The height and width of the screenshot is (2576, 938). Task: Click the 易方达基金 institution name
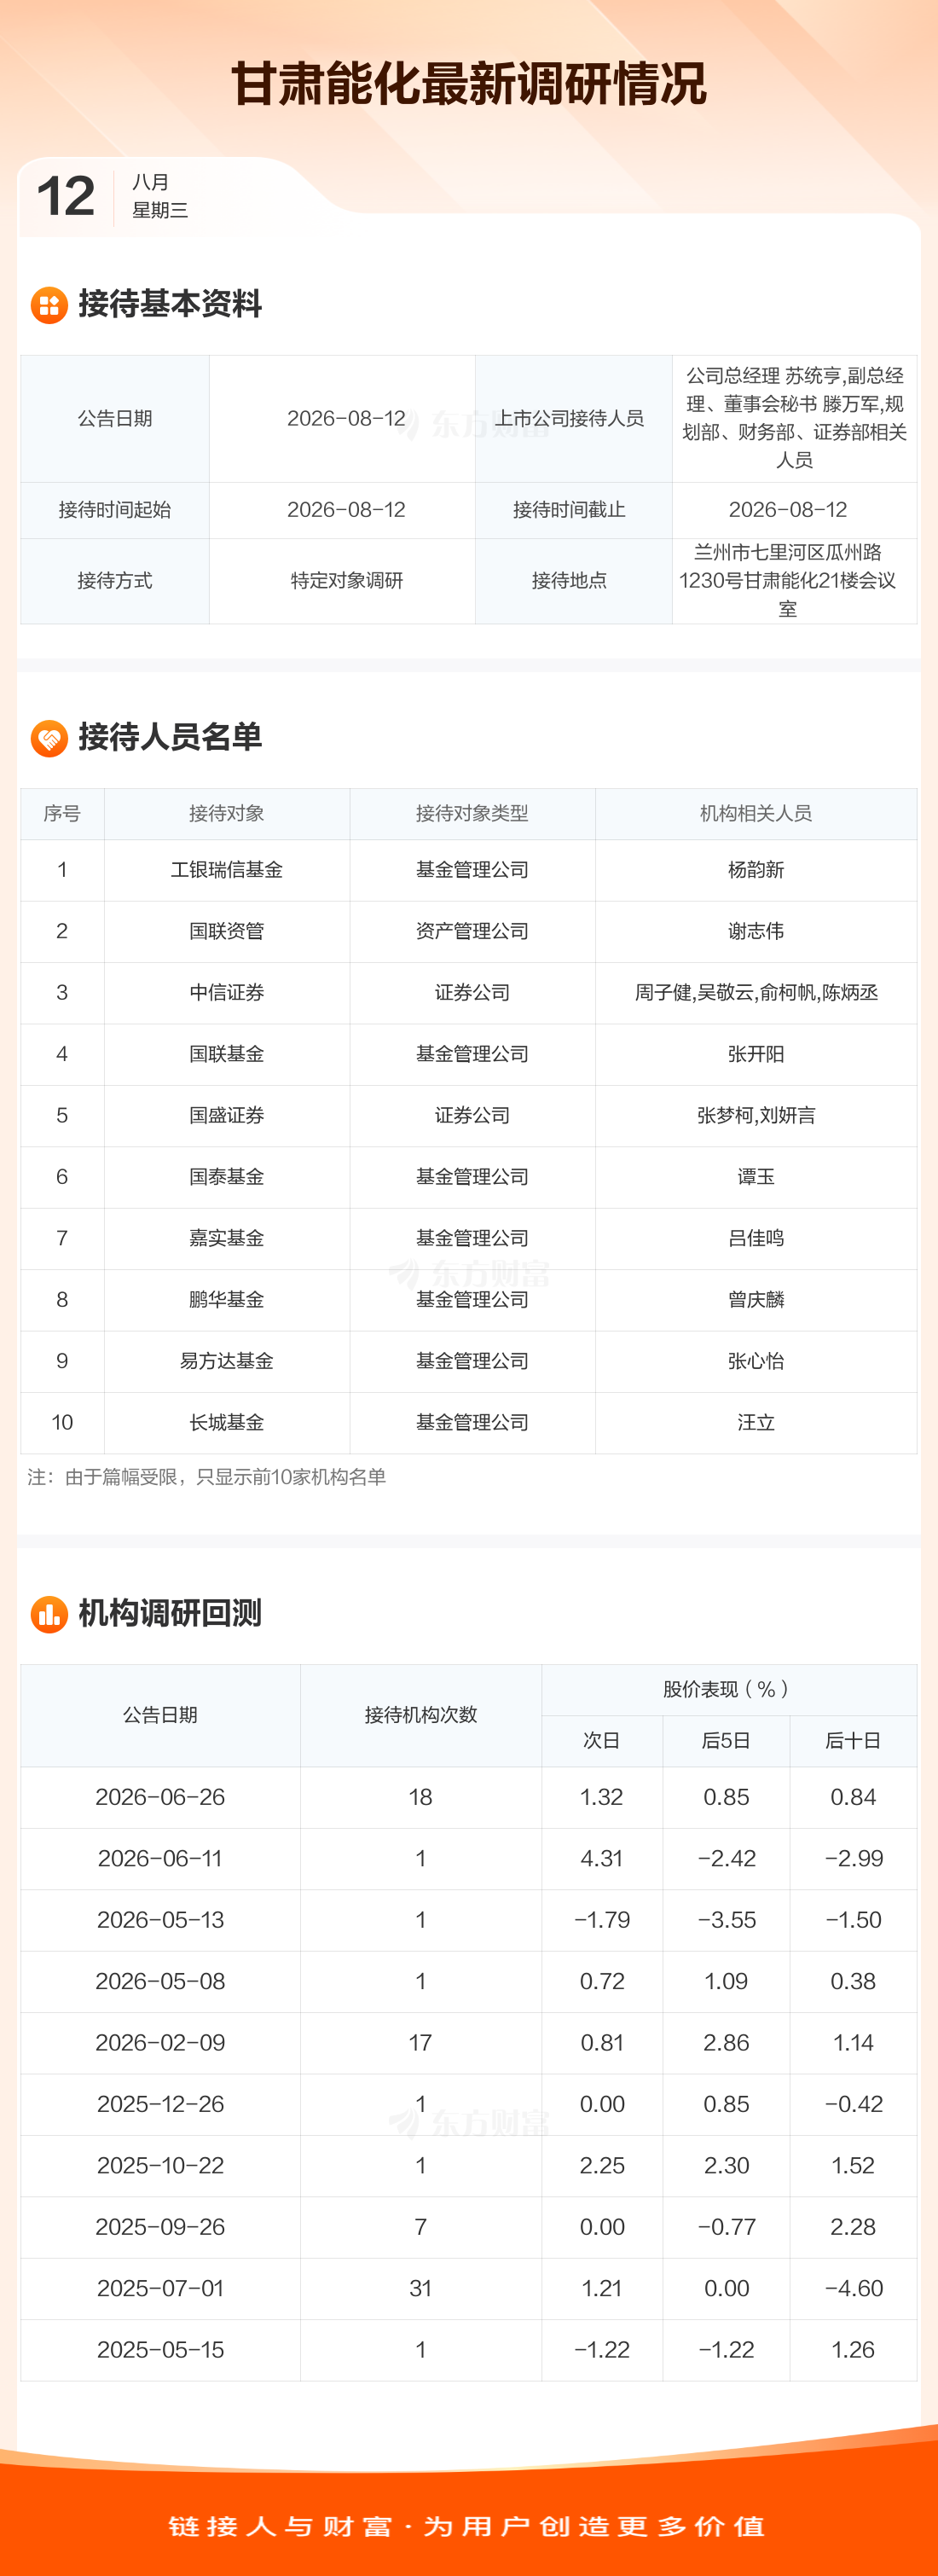pyautogui.click(x=227, y=1361)
